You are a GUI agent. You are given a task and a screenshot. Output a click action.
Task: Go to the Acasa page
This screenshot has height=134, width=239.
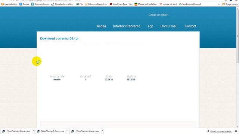pos(101,26)
